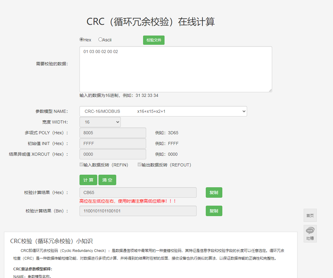The image size is (333, 278).
Task: Click the 吐槽 chat bubble icon
Action: point(310,231)
